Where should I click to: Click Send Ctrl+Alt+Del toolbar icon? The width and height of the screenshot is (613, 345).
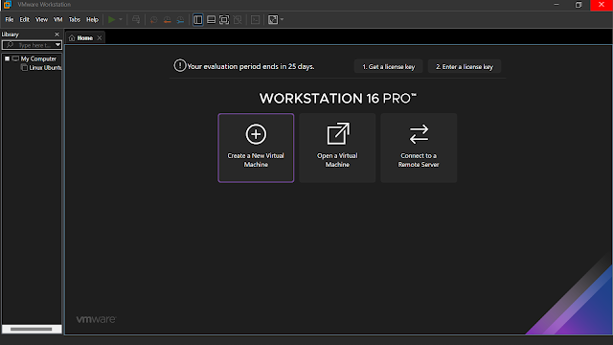136,19
